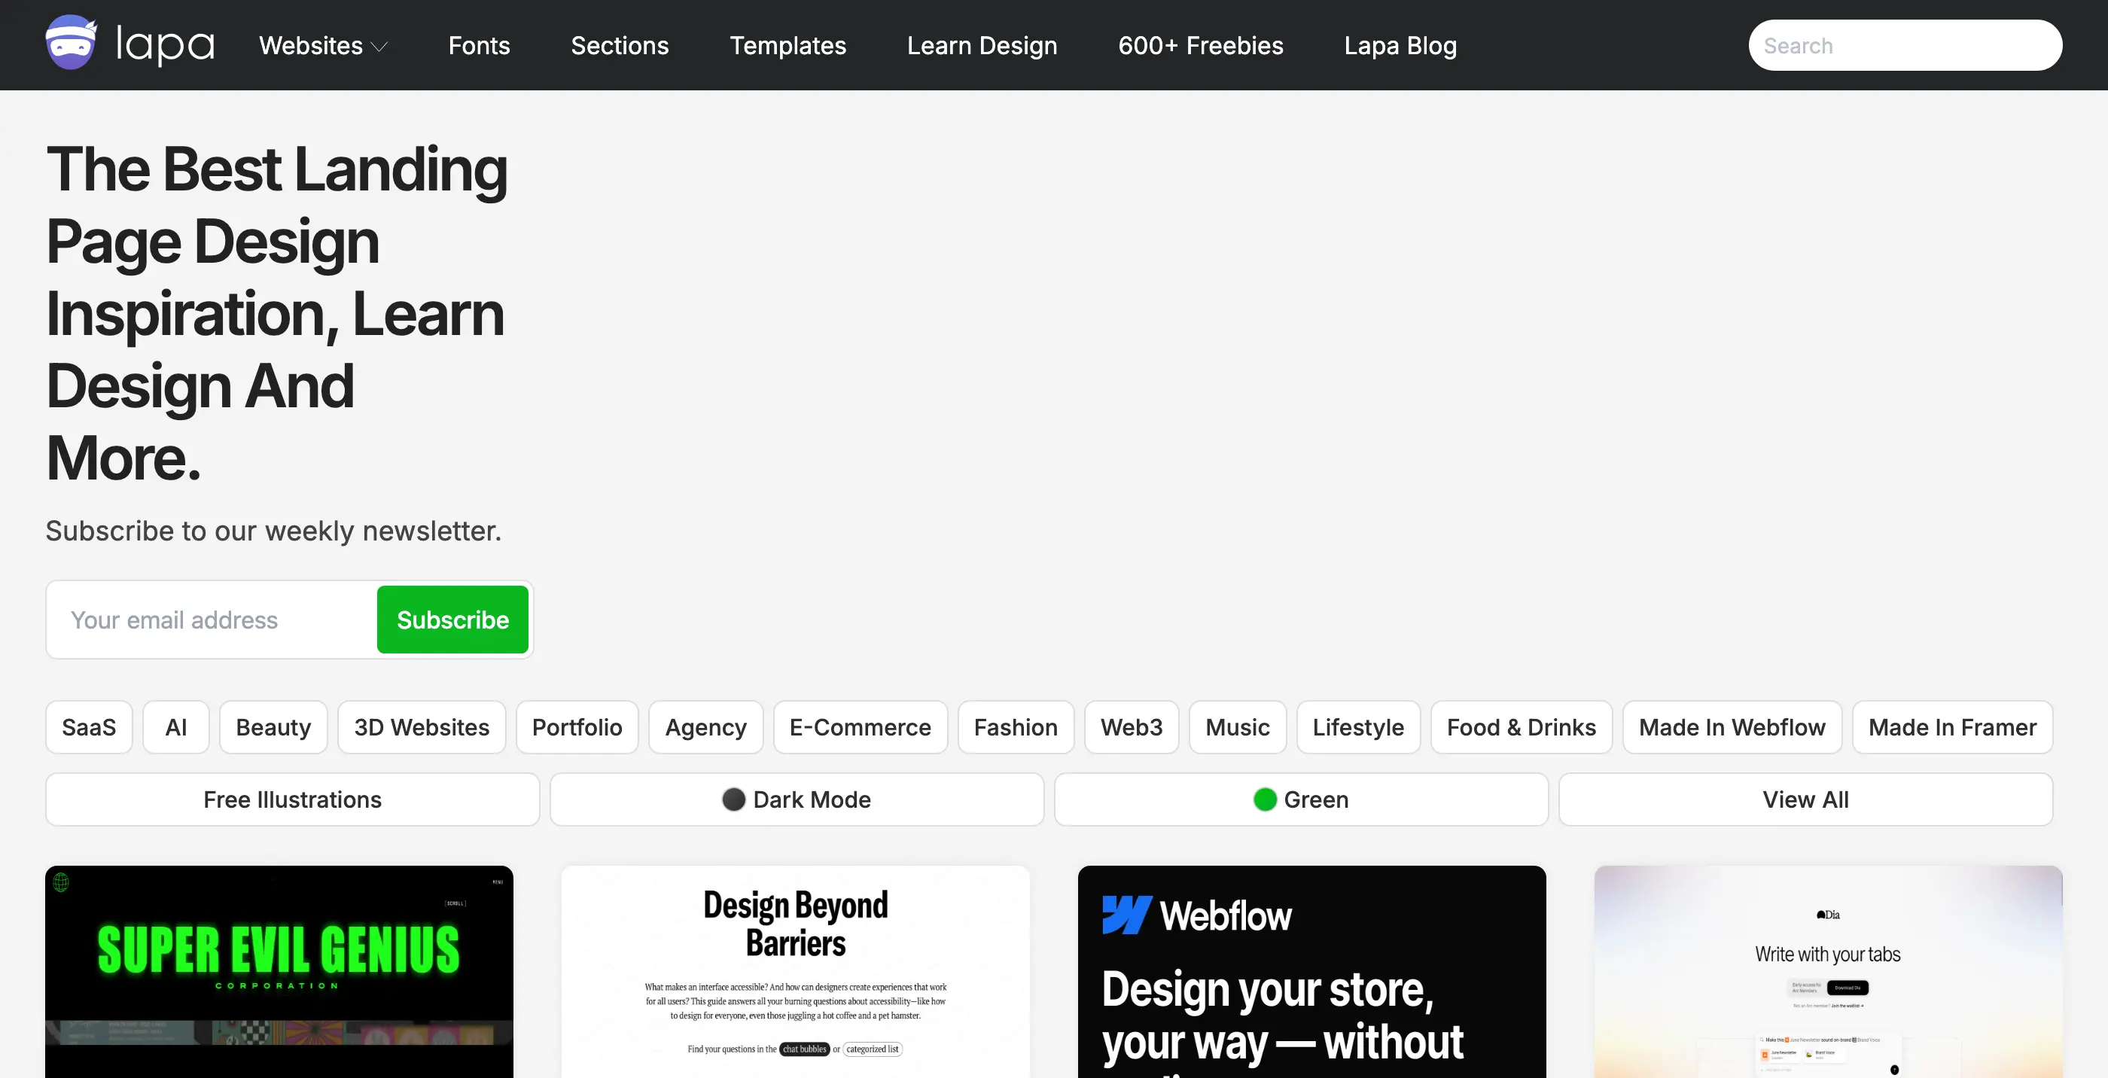The image size is (2108, 1078).
Task: Select the Fashion category tag
Action: coord(1016,727)
